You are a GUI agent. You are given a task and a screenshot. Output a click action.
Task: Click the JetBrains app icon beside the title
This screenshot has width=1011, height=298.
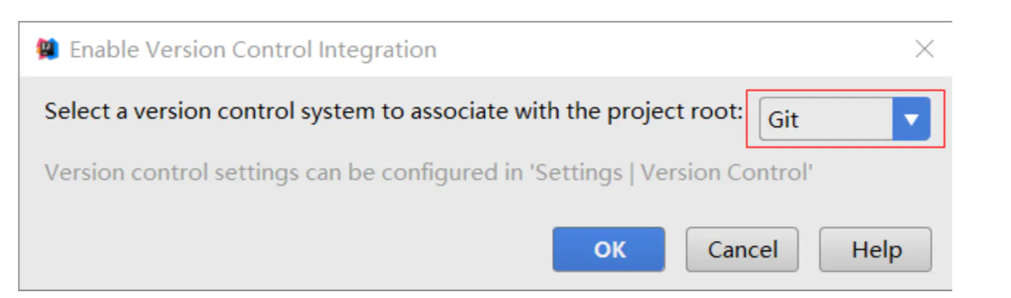tap(48, 49)
